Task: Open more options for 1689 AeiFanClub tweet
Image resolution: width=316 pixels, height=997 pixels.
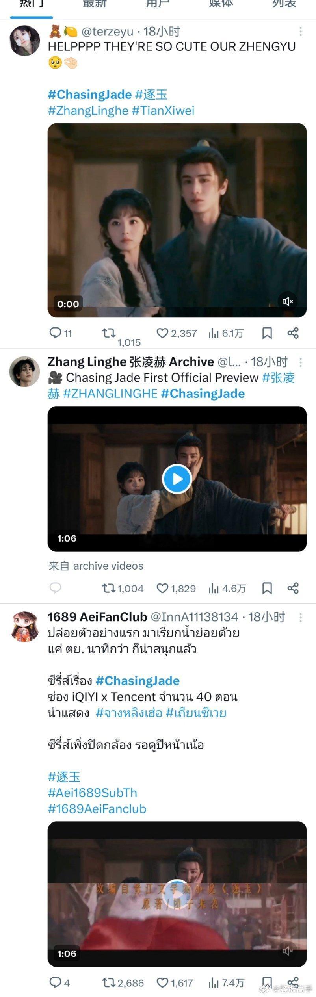Action: [301, 617]
